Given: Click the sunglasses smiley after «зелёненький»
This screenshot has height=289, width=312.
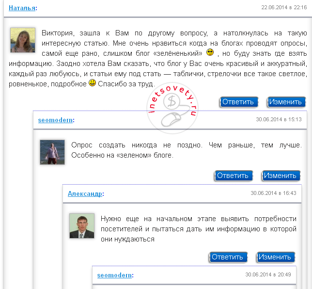Looking at the screenshot, I should coord(210,52).
